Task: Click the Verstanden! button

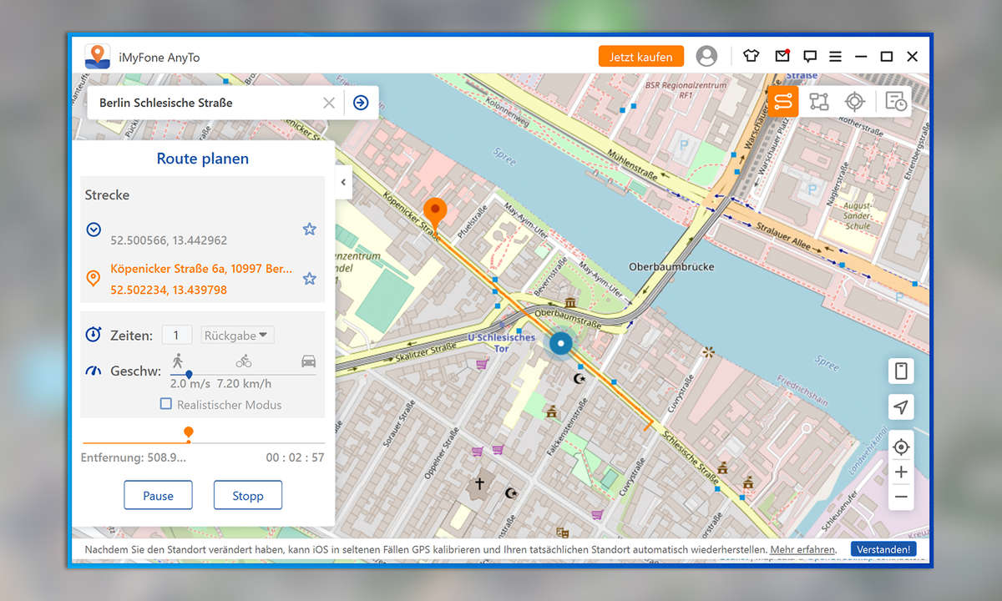Action: click(x=884, y=549)
